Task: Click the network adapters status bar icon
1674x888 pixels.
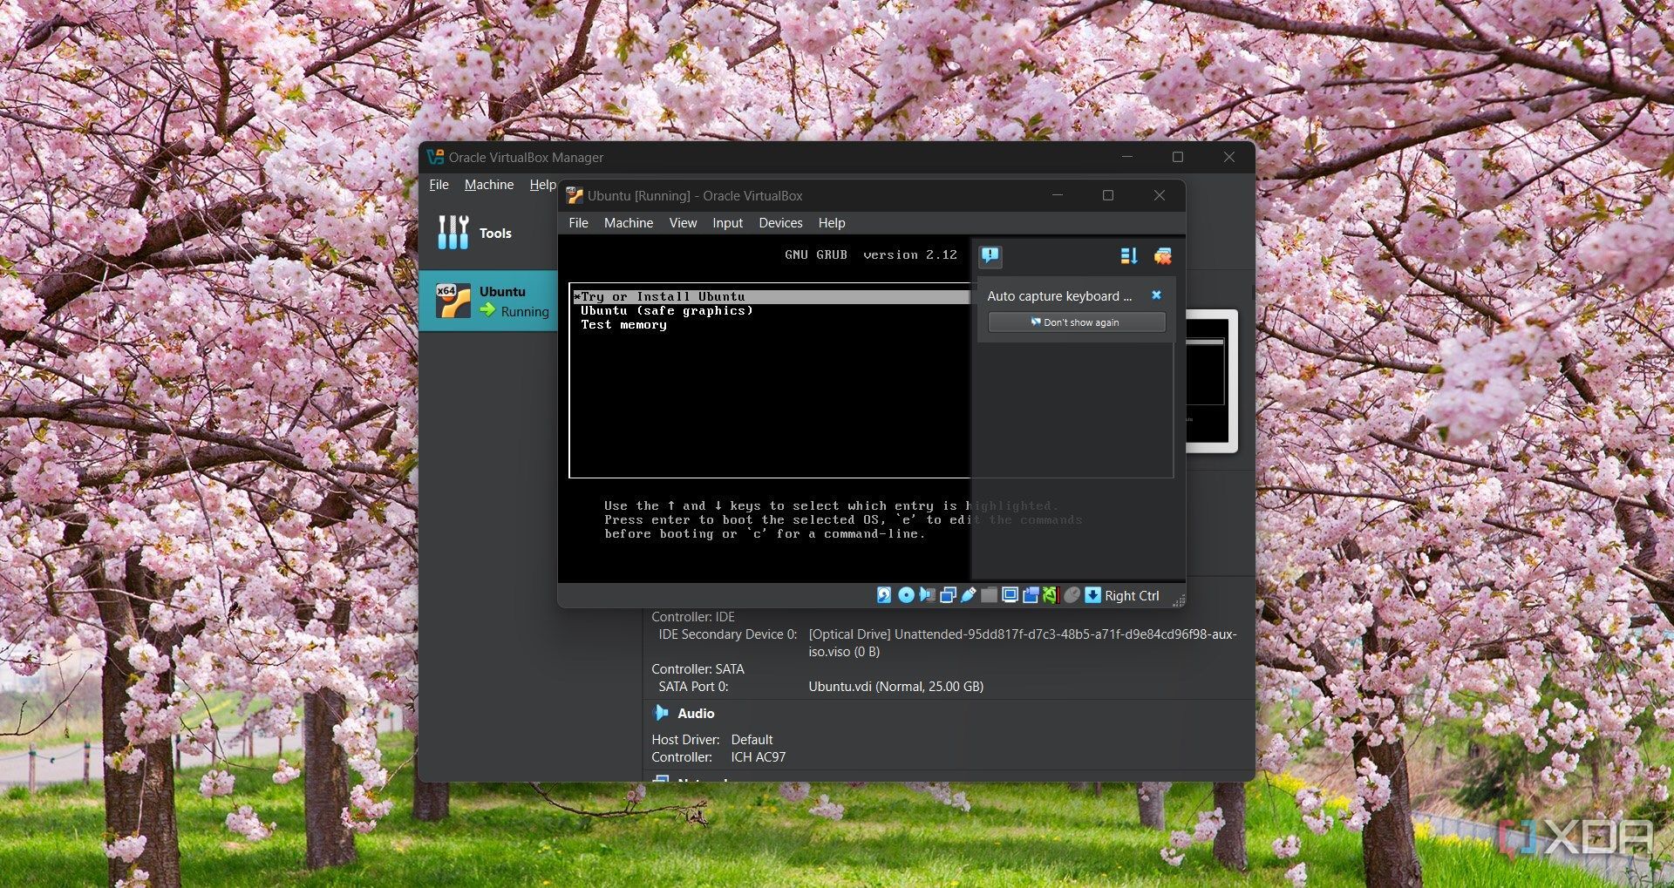Action: [948, 595]
